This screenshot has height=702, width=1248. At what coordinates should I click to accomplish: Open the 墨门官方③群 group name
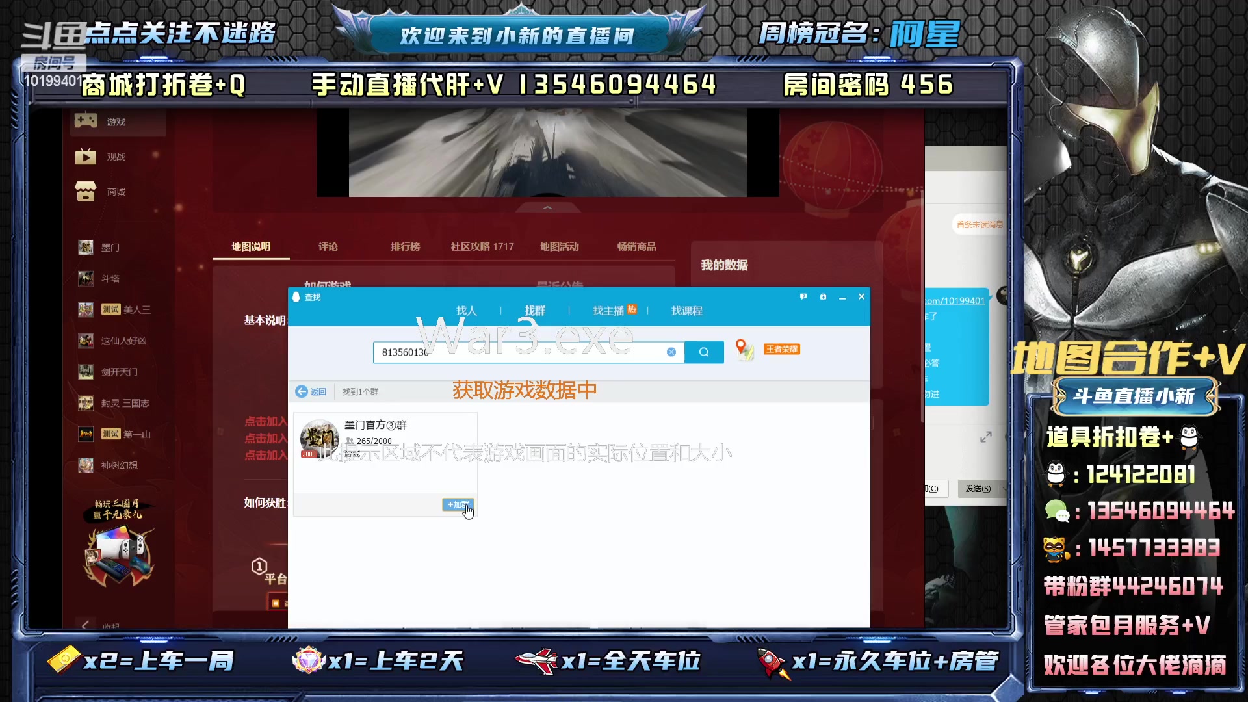point(376,425)
